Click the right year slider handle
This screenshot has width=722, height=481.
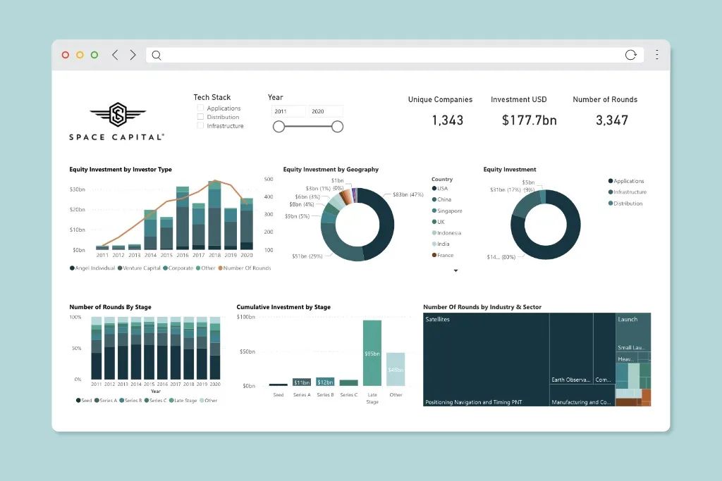click(338, 127)
